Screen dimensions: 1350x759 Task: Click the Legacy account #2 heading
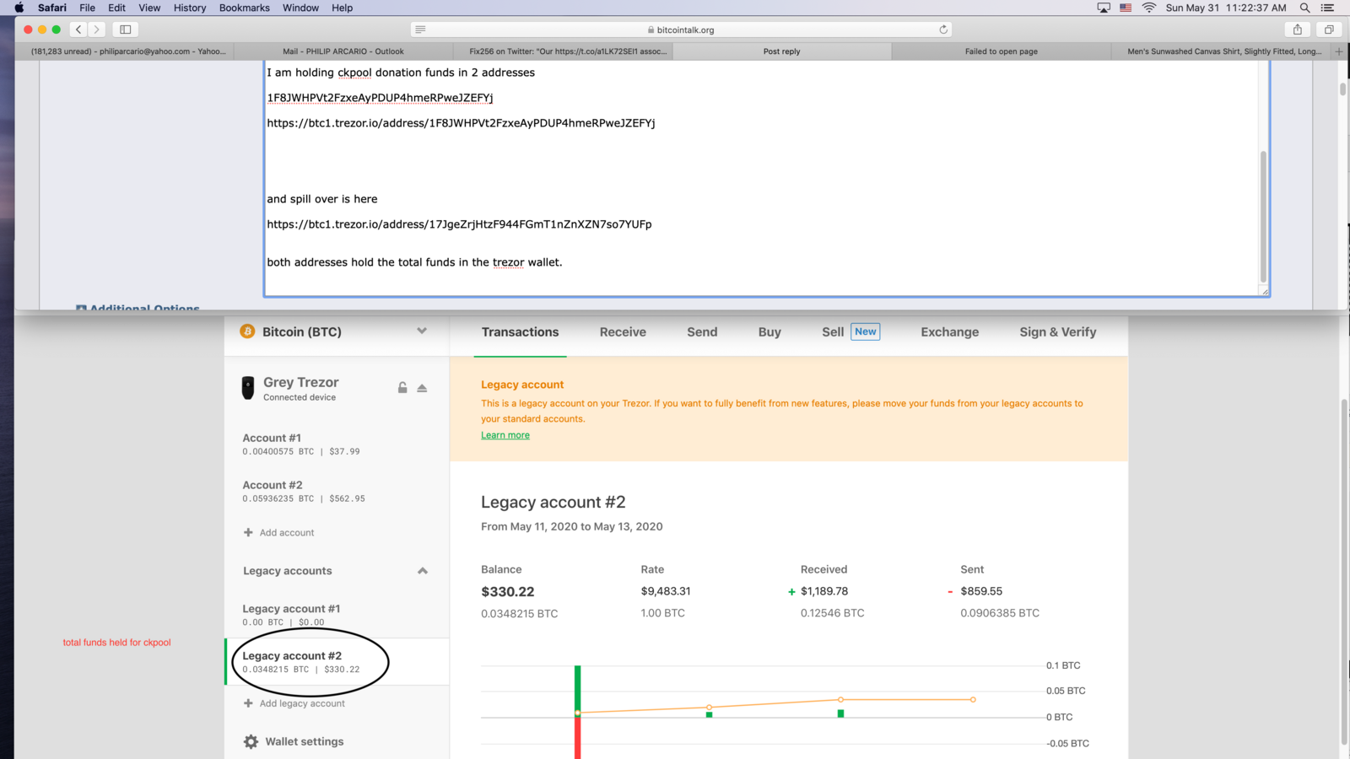(553, 502)
